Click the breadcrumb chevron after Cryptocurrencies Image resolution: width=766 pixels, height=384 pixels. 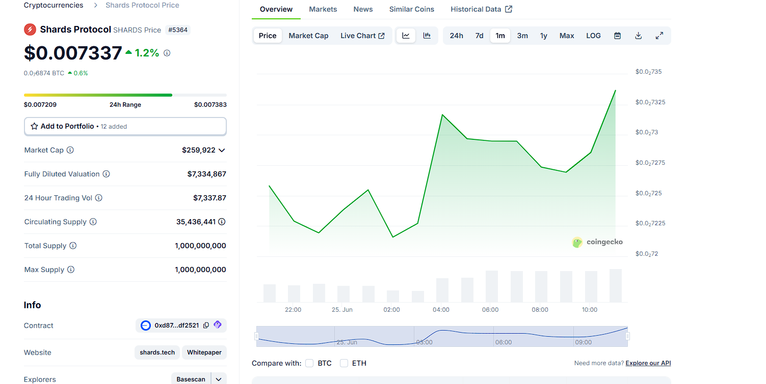coord(95,5)
